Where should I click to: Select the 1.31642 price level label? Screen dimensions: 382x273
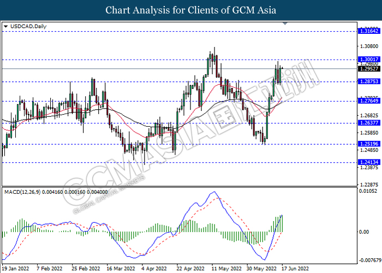[369, 31]
